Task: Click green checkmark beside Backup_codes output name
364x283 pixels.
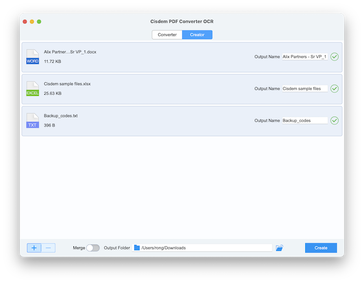Action: click(x=334, y=121)
